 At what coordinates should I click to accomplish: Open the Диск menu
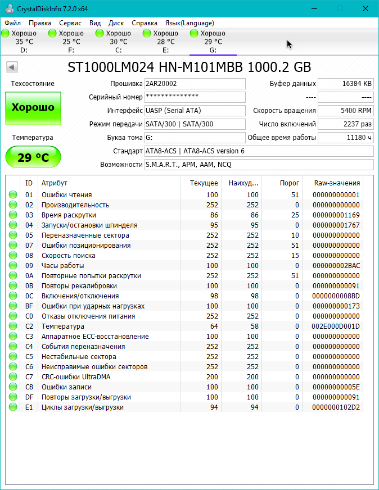[x=116, y=23]
